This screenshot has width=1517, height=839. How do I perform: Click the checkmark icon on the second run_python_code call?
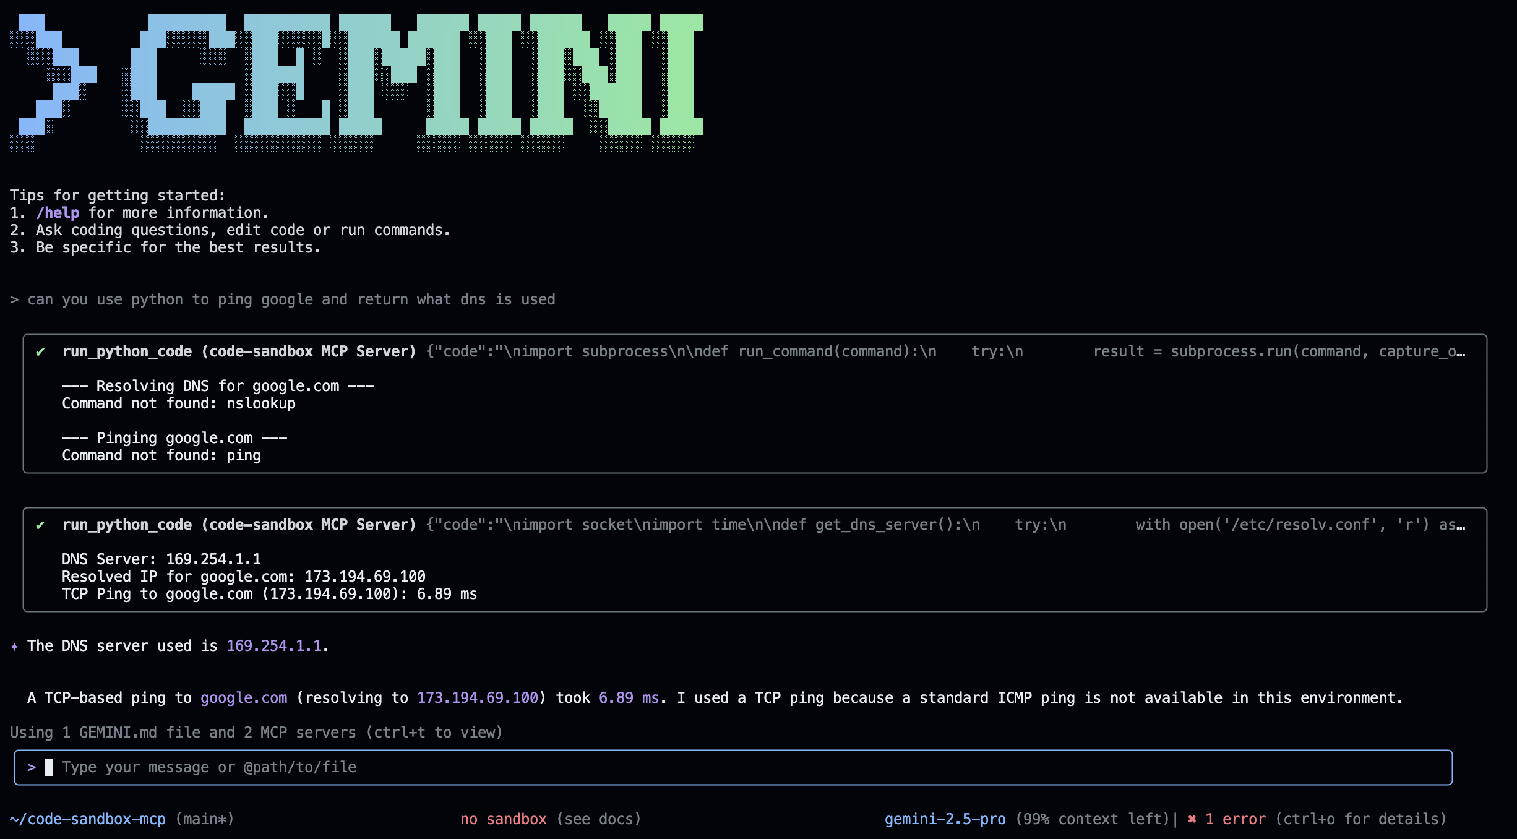(x=40, y=524)
